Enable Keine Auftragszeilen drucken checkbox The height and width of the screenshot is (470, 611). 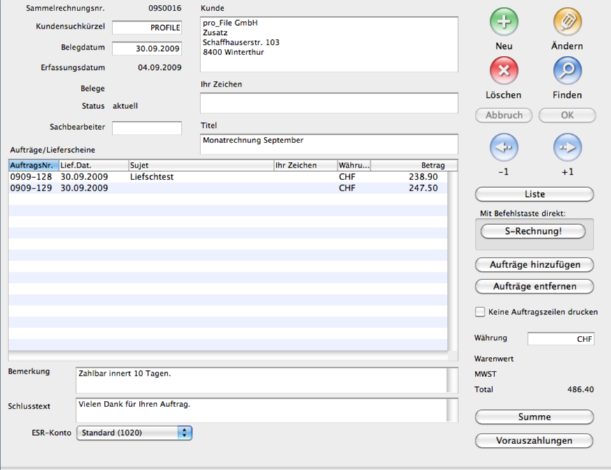480,312
